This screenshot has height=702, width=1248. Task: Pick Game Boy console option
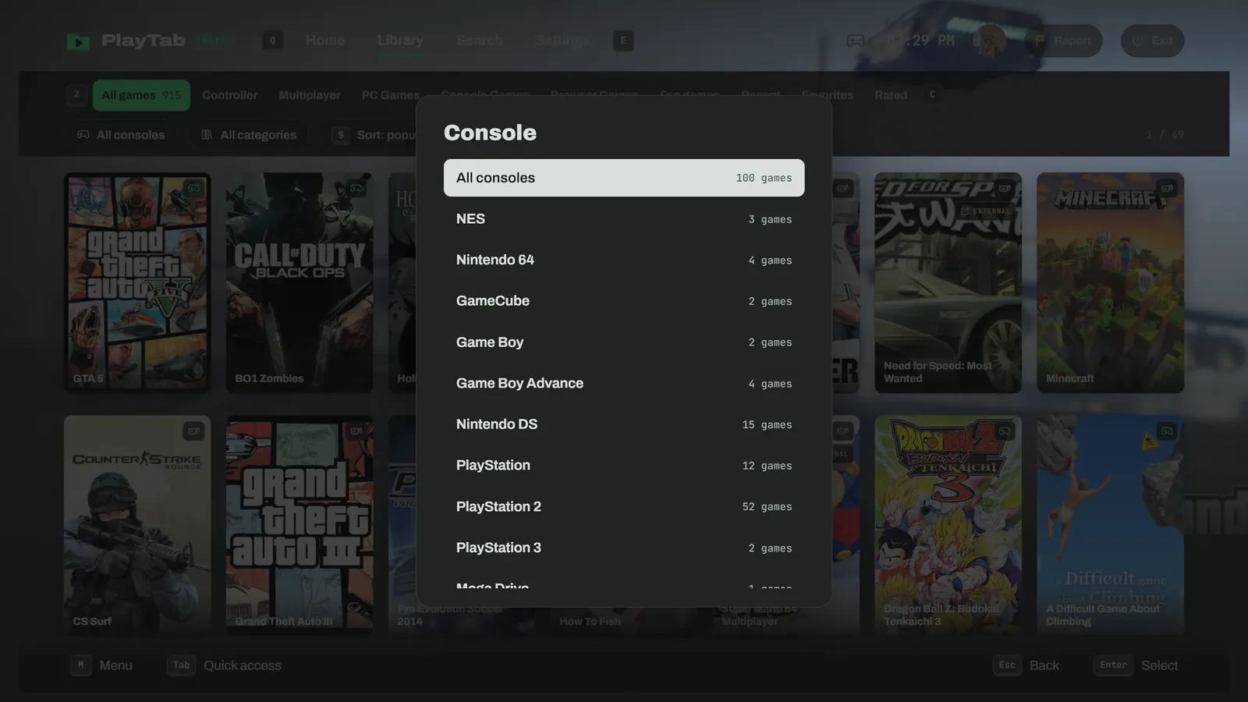(624, 342)
